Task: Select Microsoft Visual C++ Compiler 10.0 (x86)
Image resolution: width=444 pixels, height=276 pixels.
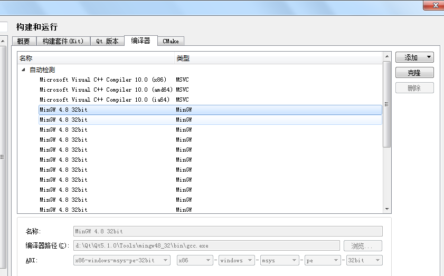Action: click(x=103, y=80)
